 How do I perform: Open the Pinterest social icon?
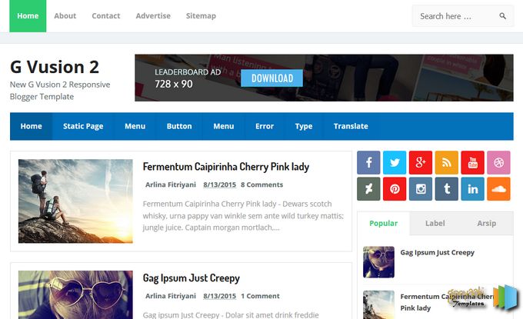coord(395,189)
